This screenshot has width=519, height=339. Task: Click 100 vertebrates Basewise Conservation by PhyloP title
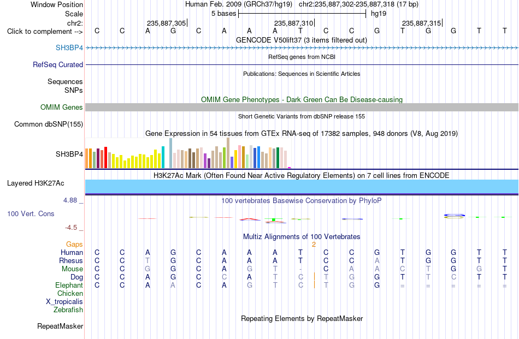point(302,200)
